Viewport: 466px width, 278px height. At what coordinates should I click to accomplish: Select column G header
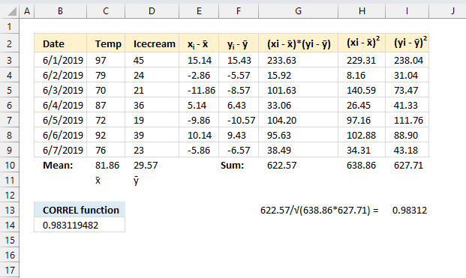pos(299,11)
